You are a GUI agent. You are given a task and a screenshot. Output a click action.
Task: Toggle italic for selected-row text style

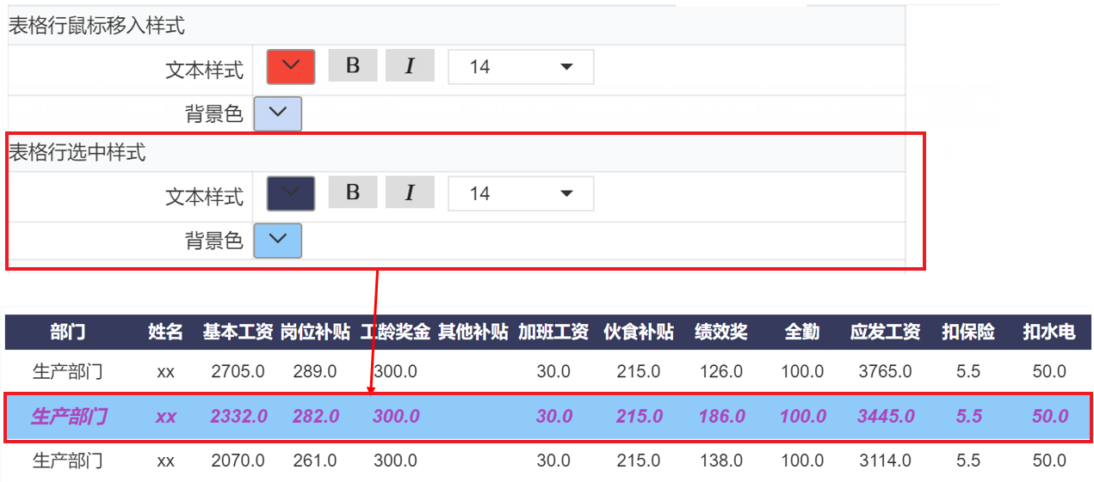(410, 192)
